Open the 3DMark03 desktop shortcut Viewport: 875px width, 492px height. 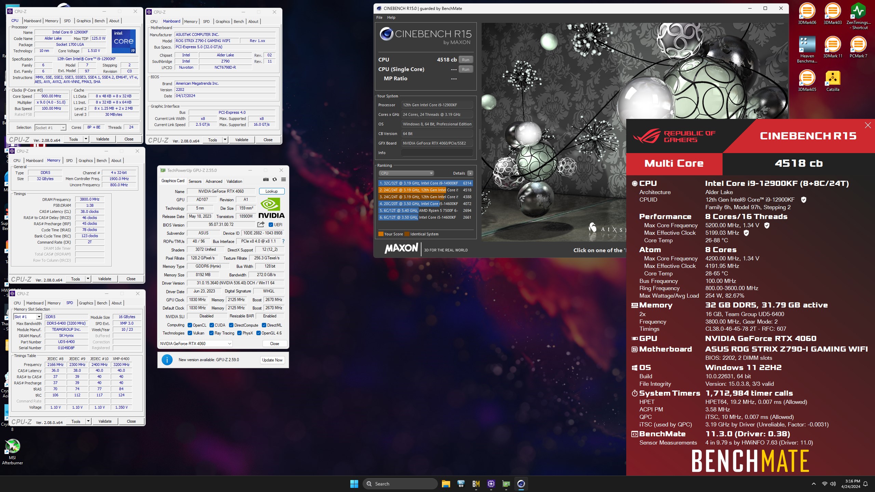point(833,14)
